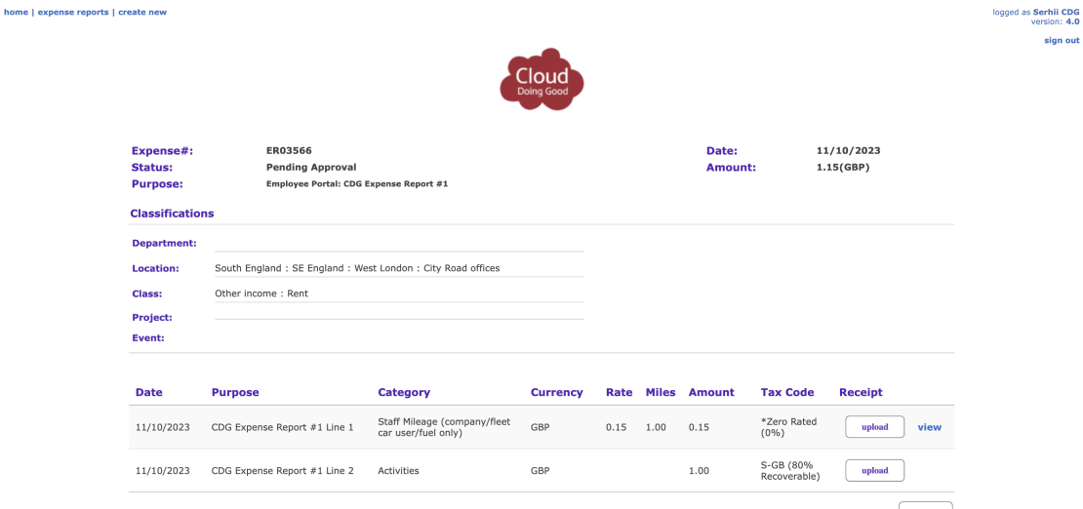This screenshot has width=1083, height=509.
Task: Select the create new link
Action: [x=142, y=12]
